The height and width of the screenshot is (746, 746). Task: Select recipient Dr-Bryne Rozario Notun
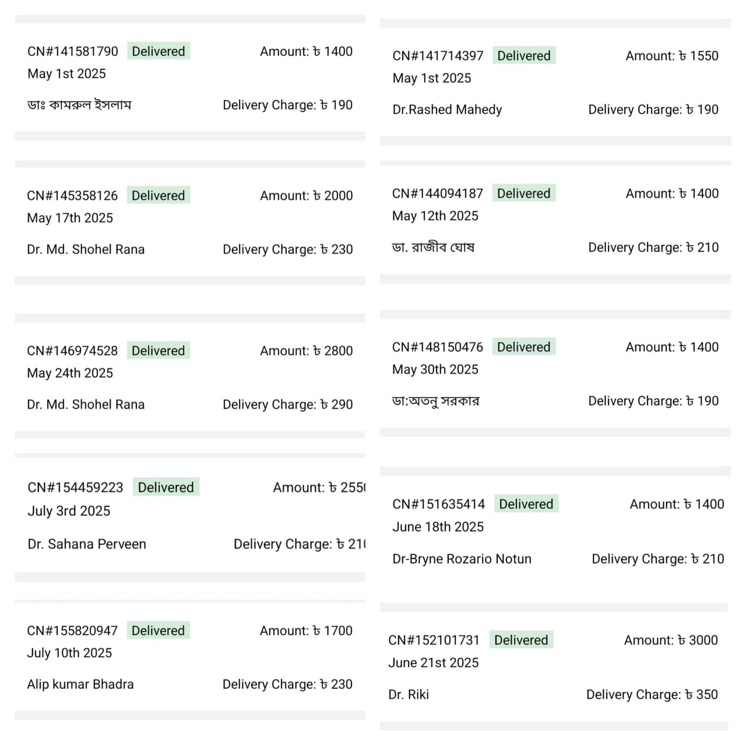(462, 559)
